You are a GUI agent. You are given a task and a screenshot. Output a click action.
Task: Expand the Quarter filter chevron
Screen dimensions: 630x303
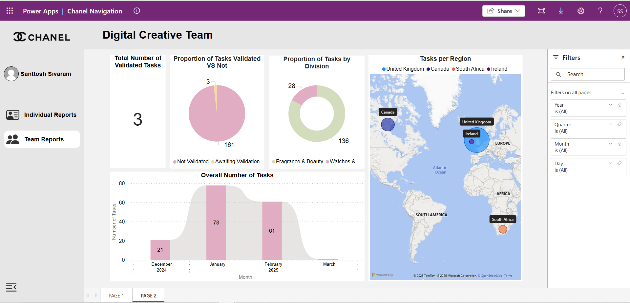[610, 124]
